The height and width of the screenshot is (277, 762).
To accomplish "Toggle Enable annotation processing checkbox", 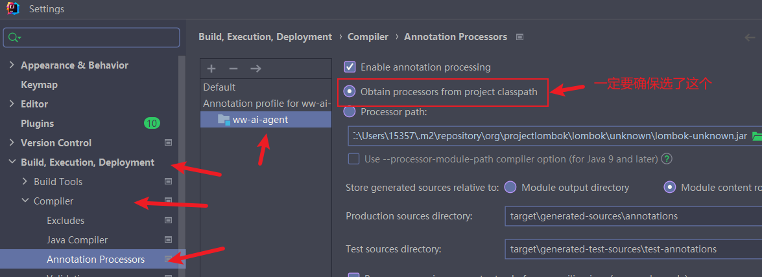I will point(350,67).
